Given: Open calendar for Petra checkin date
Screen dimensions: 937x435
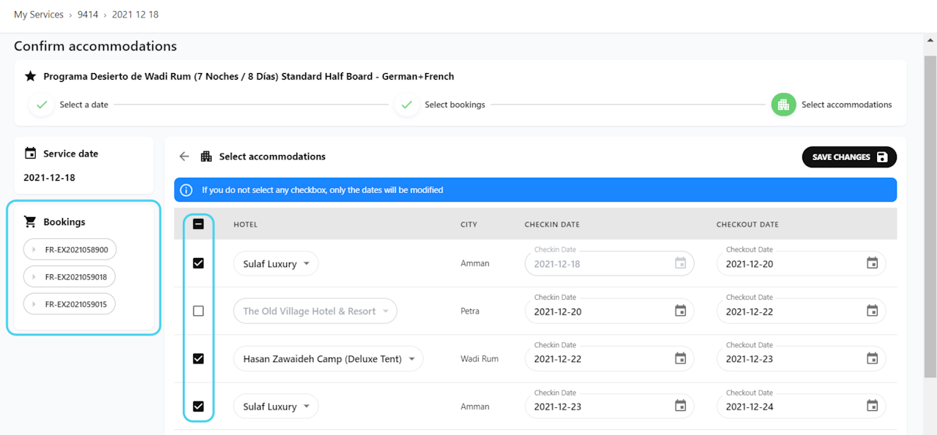Looking at the screenshot, I should 680,311.
